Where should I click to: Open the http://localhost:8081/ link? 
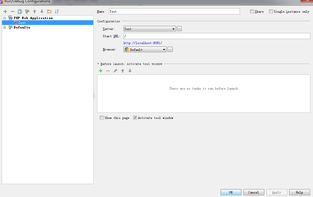(x=143, y=43)
